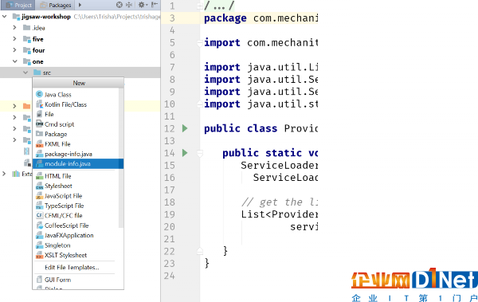Screen dimensions: 478x302
Task: Choose File in the New menu
Action: click(x=78, y=114)
